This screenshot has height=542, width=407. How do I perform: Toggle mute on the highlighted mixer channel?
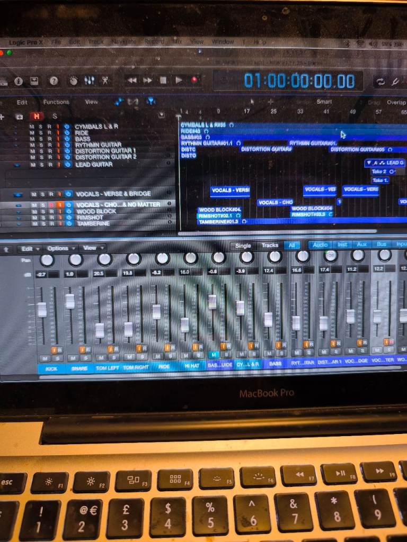[x=213, y=355]
